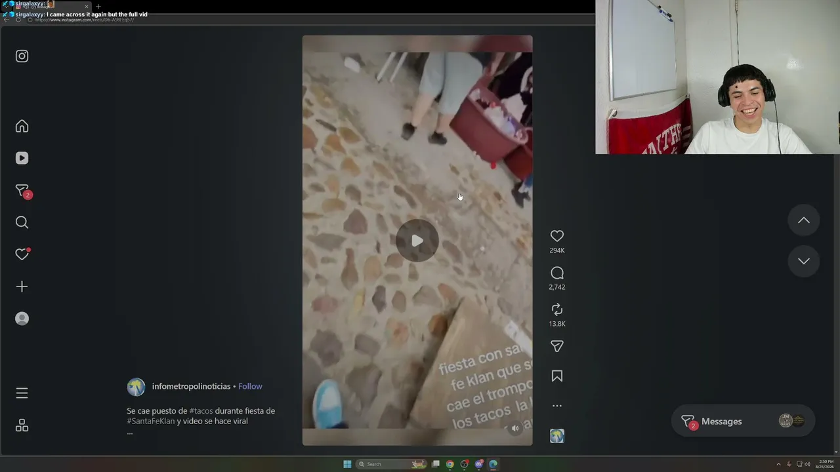Go to Instagram Home feed
The image size is (840, 472).
pyautogui.click(x=22, y=126)
